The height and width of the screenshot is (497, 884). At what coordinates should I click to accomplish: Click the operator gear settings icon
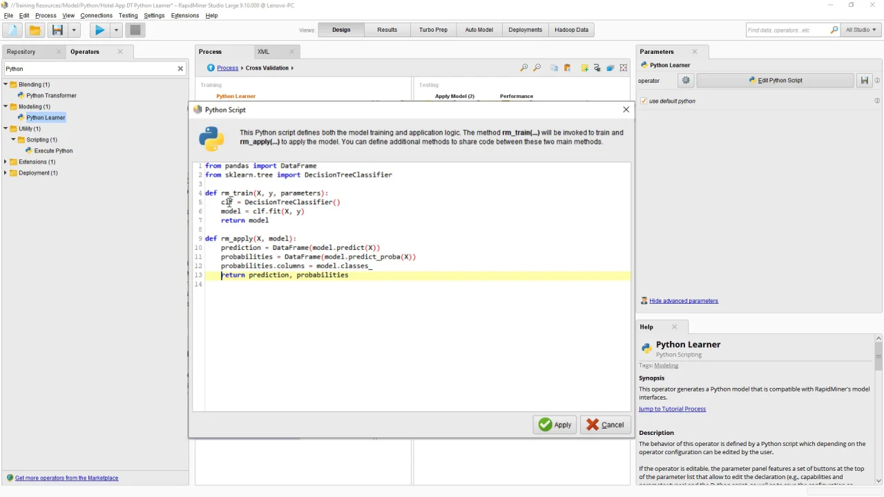[686, 81]
